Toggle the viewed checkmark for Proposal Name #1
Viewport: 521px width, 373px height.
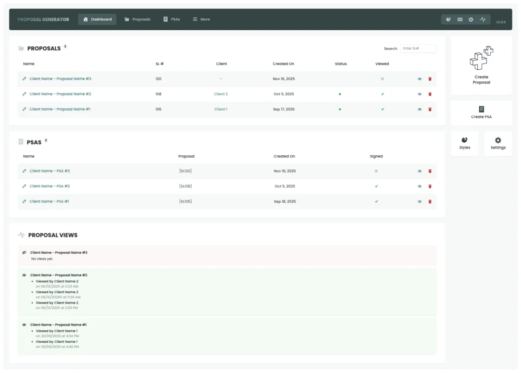point(382,109)
